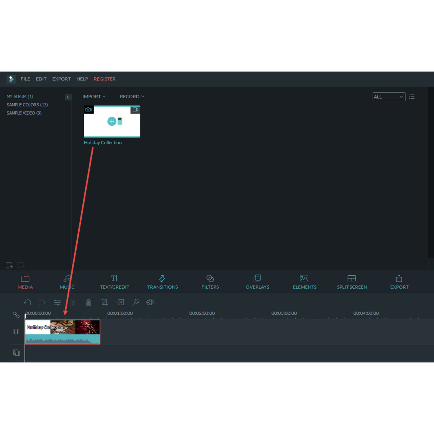The image size is (434, 434).
Task: Delete the selected clip using the trash icon
Action: 88,302
